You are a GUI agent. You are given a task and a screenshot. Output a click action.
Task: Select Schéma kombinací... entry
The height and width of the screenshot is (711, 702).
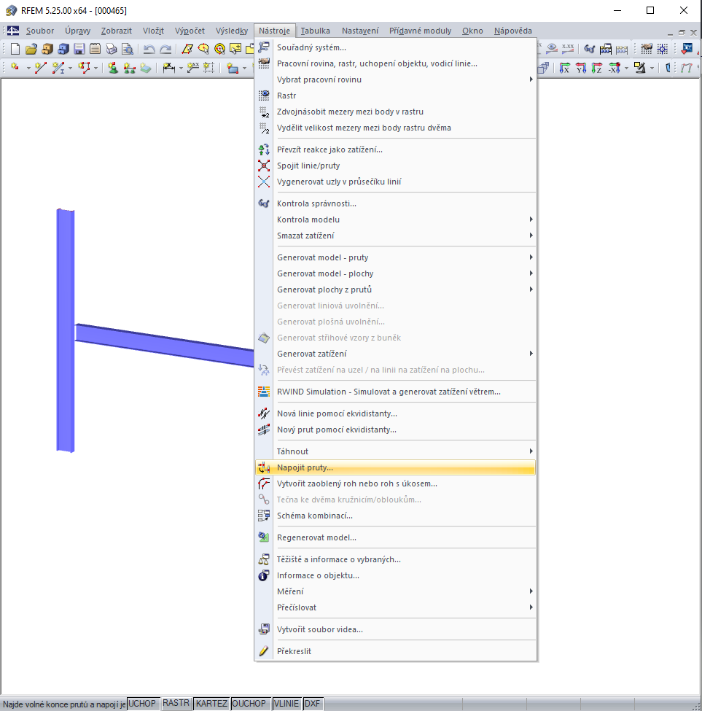pyautogui.click(x=395, y=516)
